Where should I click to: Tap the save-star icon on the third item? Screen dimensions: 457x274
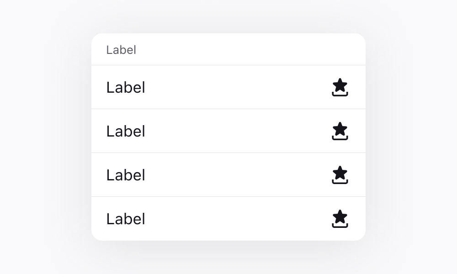340,174
